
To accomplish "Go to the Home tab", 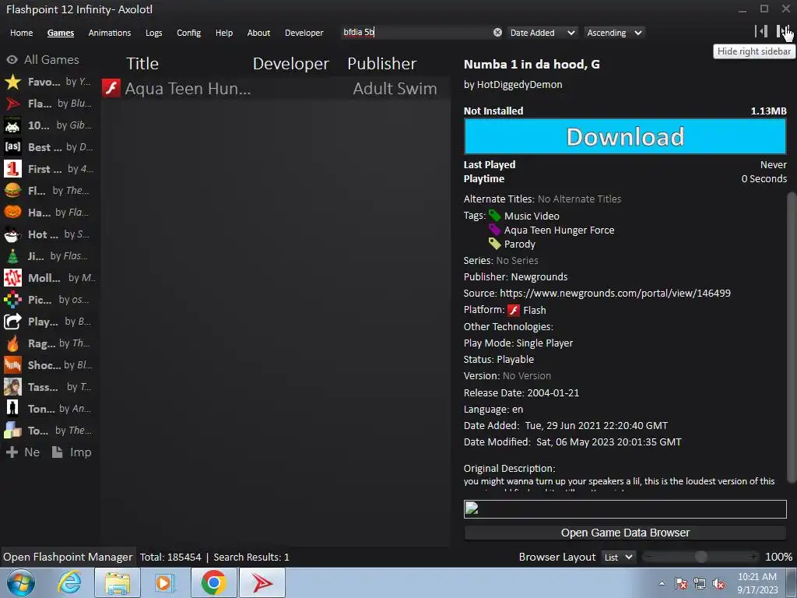I will click(x=21, y=33).
